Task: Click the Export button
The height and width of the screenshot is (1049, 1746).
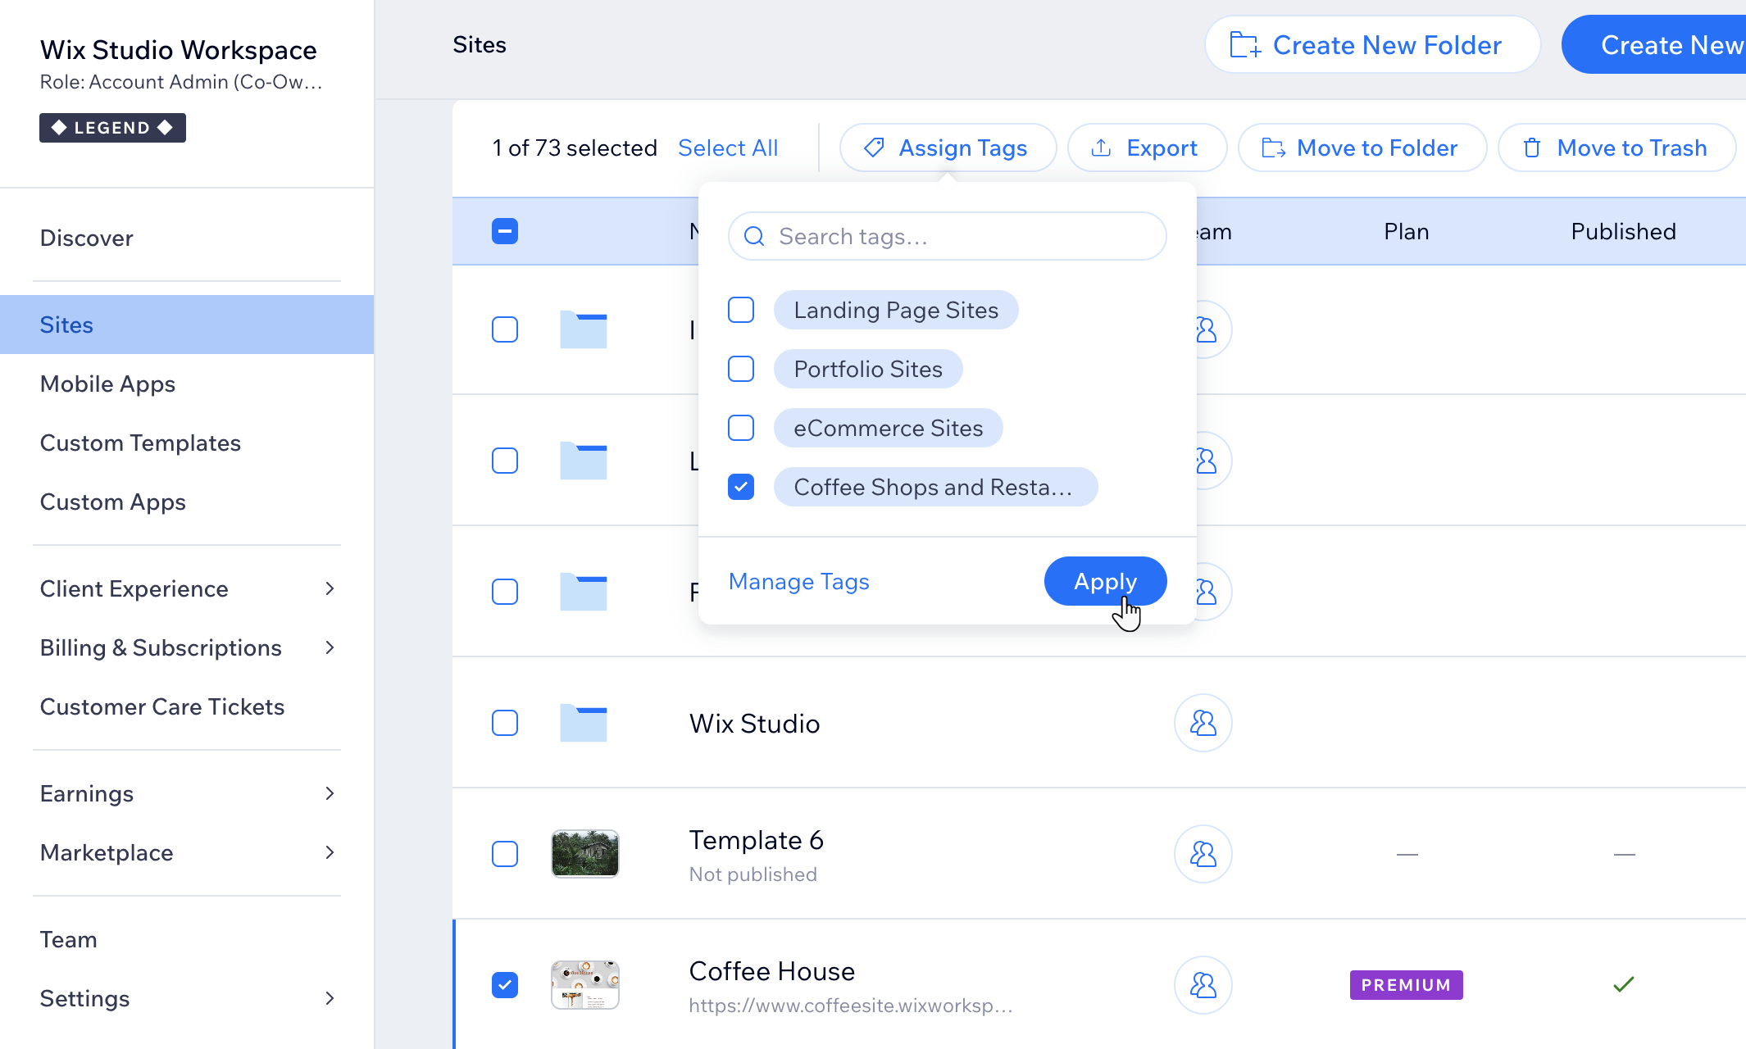Action: click(1147, 148)
